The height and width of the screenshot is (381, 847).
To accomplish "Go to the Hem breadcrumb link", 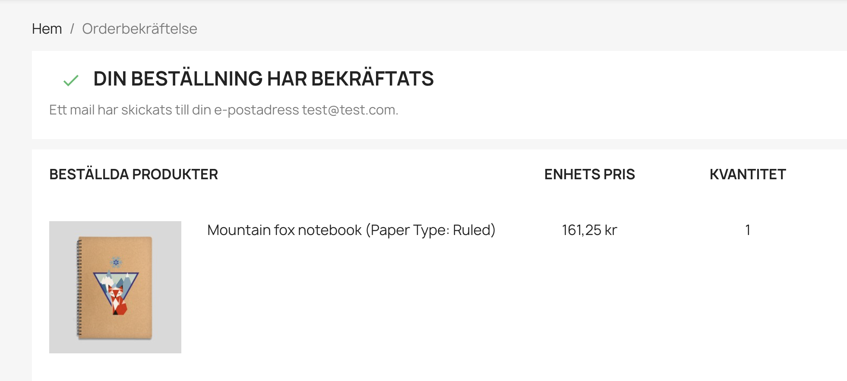I will [x=47, y=29].
